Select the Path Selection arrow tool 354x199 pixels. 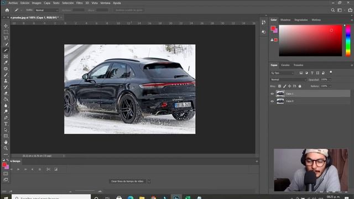[6, 130]
